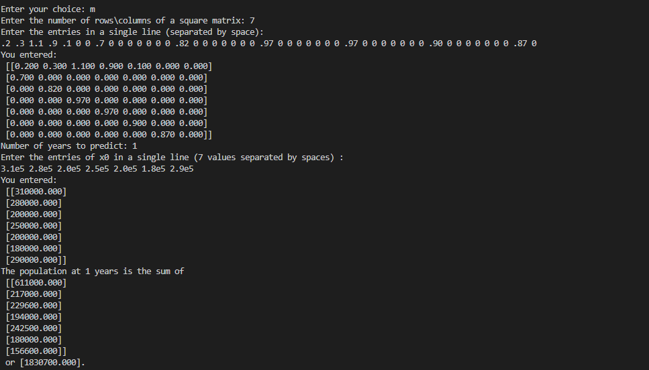Image resolution: width=649 pixels, height=370 pixels.
Task: Click the x0 entry 290000.000
Action: click(36, 260)
